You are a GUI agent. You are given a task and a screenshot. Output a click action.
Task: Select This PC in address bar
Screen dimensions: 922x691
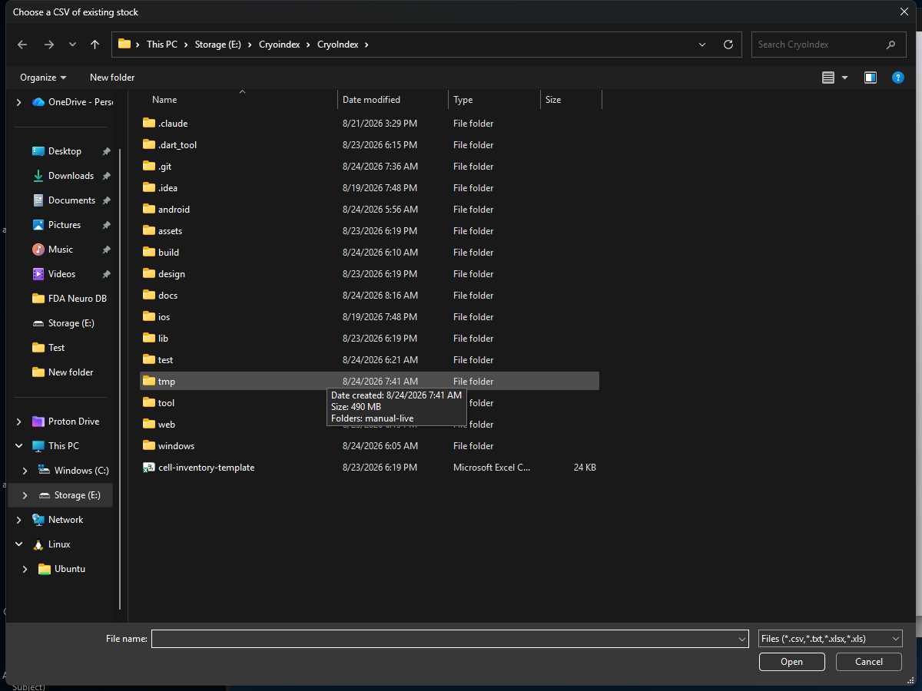[x=162, y=45]
